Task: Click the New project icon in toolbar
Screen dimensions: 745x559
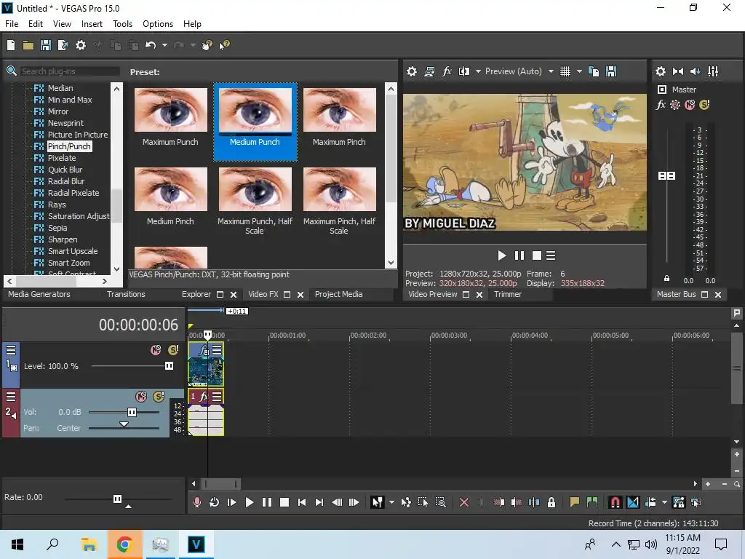Action: (11, 45)
